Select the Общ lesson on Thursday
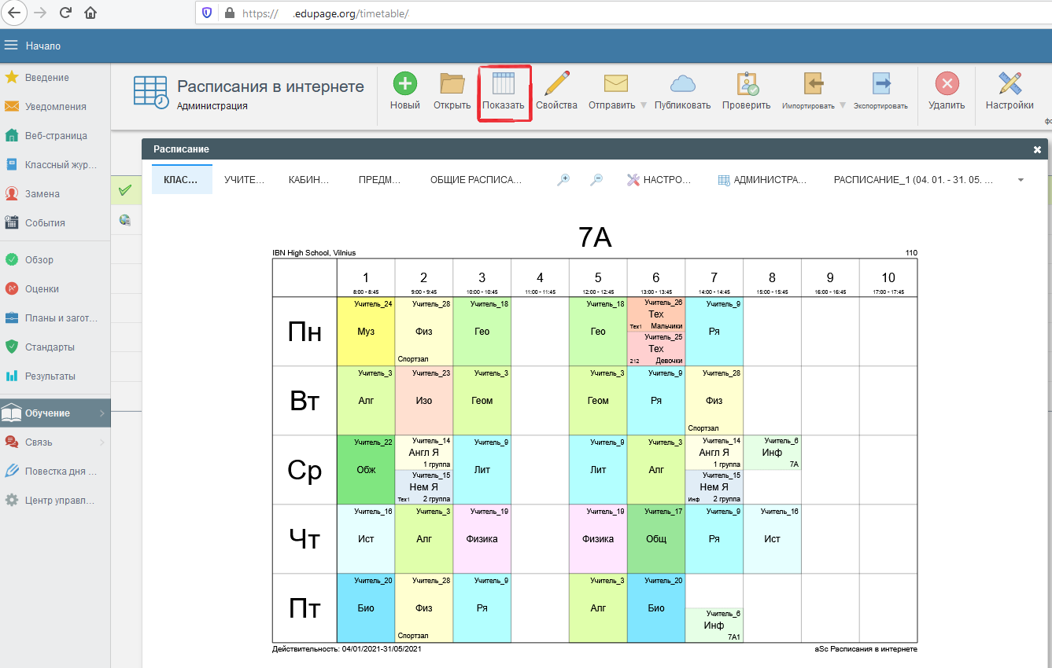The width and height of the screenshot is (1052, 668). 656,539
